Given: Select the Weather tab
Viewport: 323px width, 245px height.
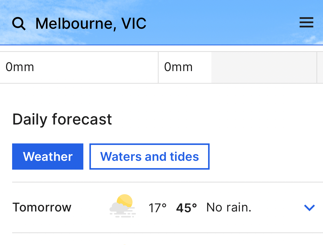Looking at the screenshot, I should click(x=48, y=157).
